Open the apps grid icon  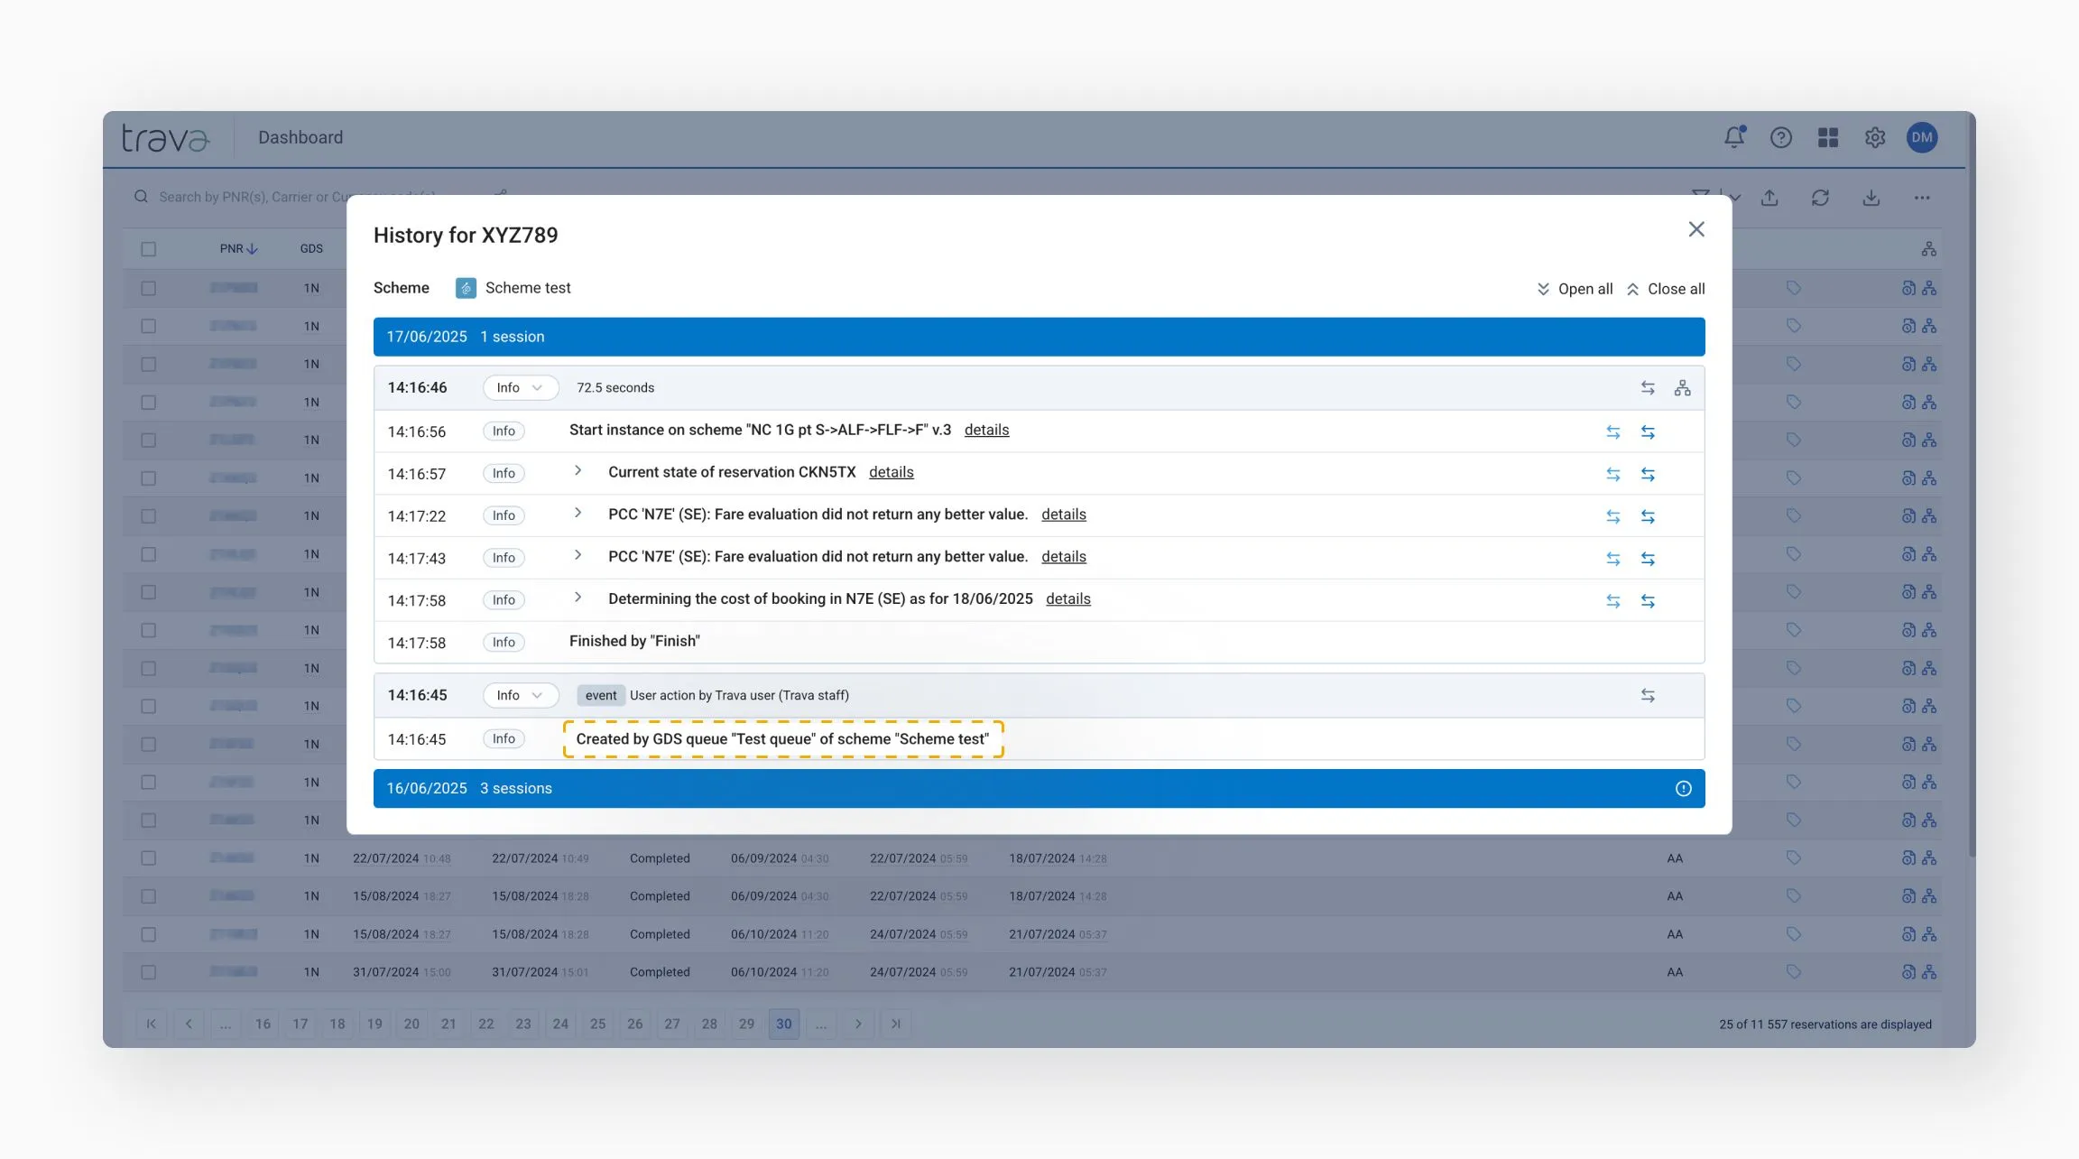coord(1827,137)
